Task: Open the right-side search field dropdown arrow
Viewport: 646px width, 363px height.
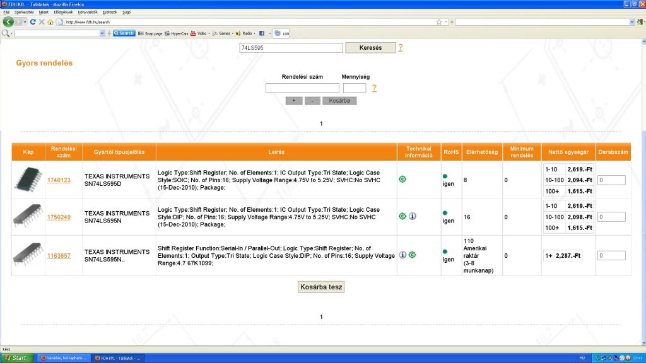Action: (x=632, y=22)
